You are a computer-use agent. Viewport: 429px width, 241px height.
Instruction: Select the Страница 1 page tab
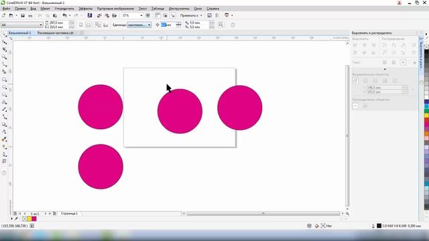(69, 214)
